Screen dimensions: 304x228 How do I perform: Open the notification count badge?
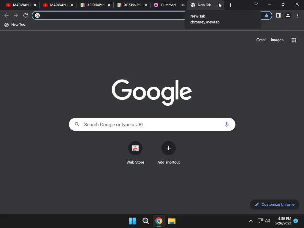(x=296, y=221)
